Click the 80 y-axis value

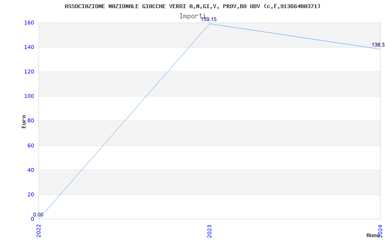(x=30, y=121)
